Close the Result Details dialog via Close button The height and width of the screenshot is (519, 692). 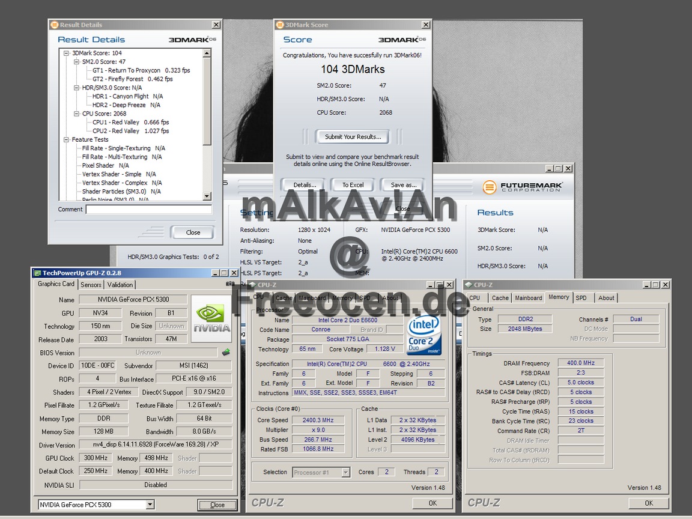tap(193, 232)
